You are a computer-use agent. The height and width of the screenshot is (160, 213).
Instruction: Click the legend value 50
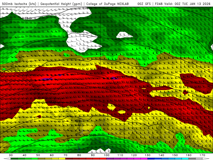click(x=38, y=155)
